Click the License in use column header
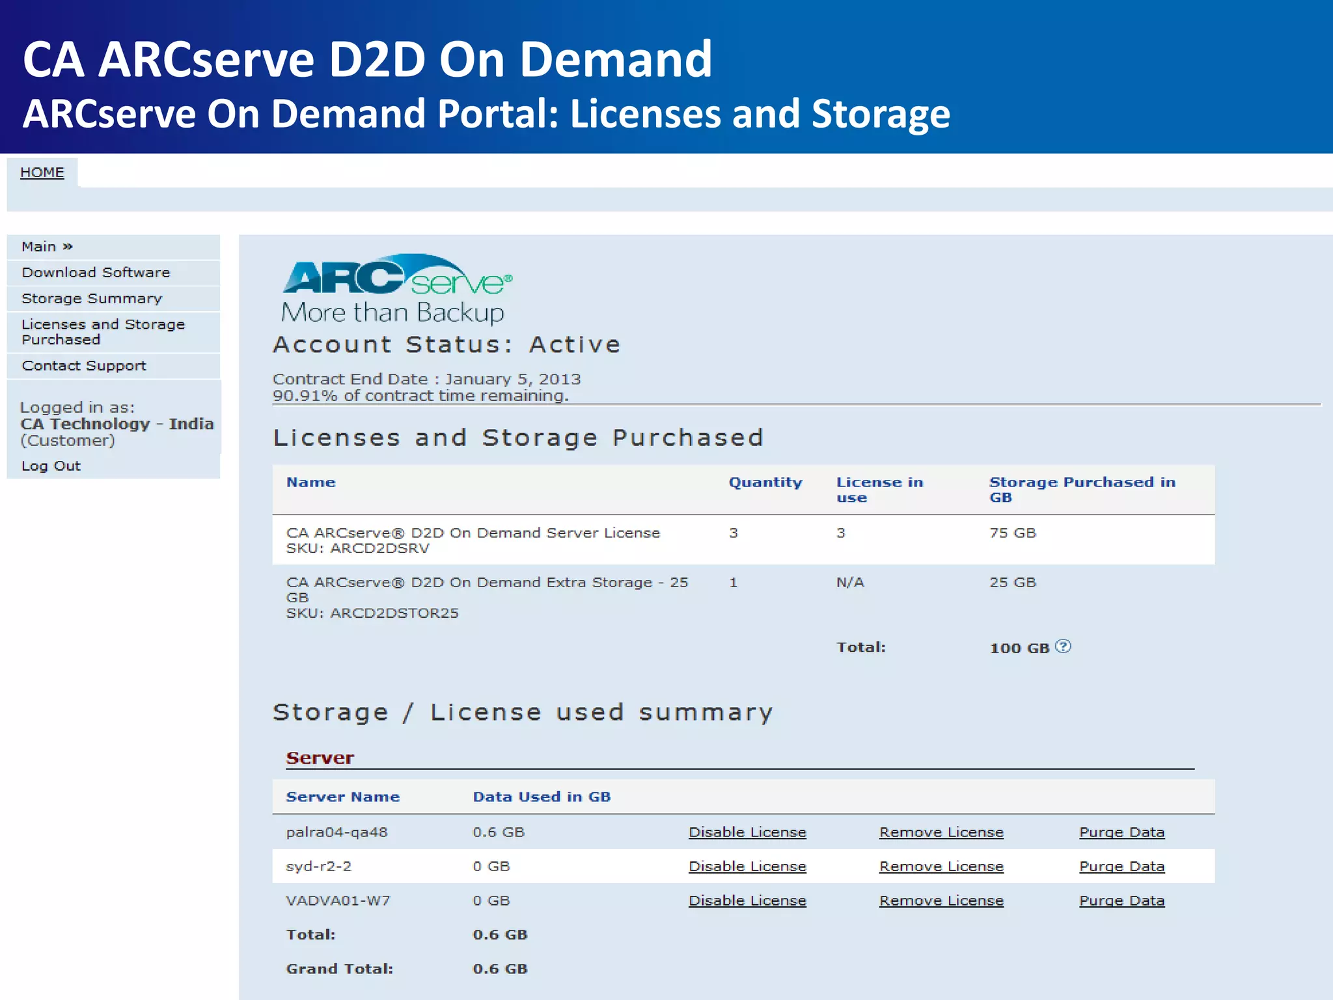Screen dimensions: 1333x1000 [x=879, y=490]
